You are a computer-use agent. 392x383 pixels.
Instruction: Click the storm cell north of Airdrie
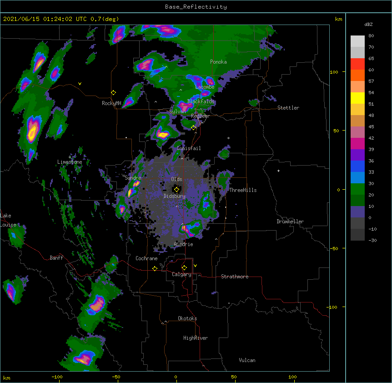[x=191, y=229]
